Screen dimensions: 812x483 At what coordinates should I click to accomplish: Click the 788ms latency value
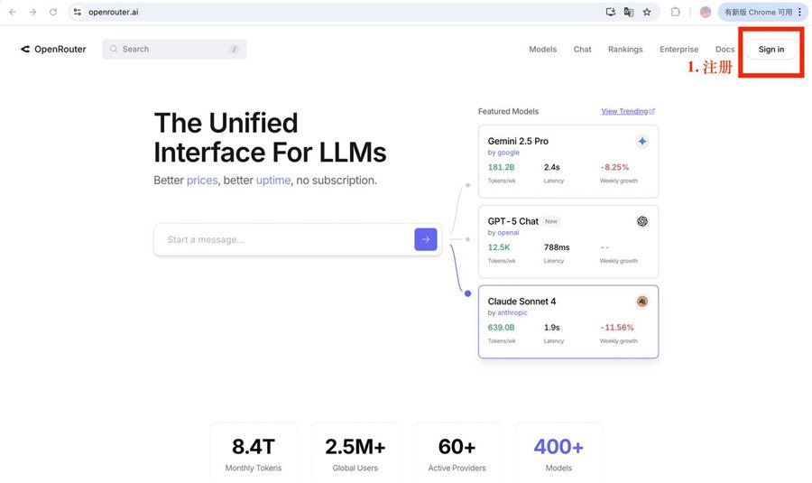(557, 247)
